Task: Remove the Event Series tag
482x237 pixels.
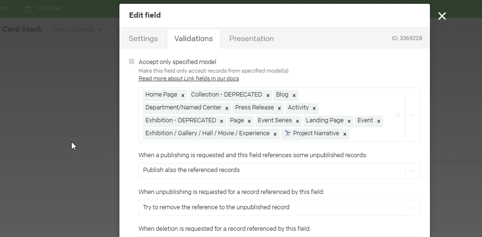Action: click(x=298, y=121)
